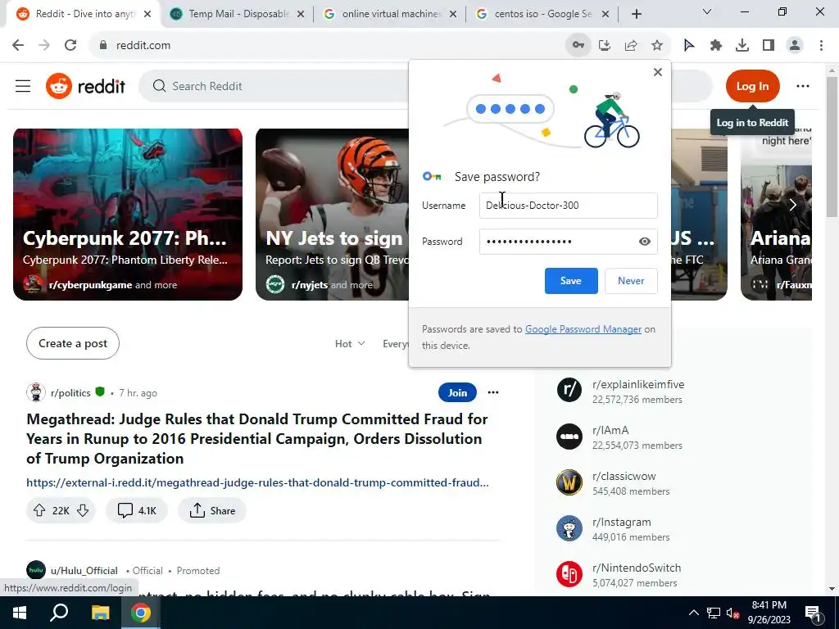
Task: Bookmark this tab with the star icon
Action: click(x=657, y=46)
